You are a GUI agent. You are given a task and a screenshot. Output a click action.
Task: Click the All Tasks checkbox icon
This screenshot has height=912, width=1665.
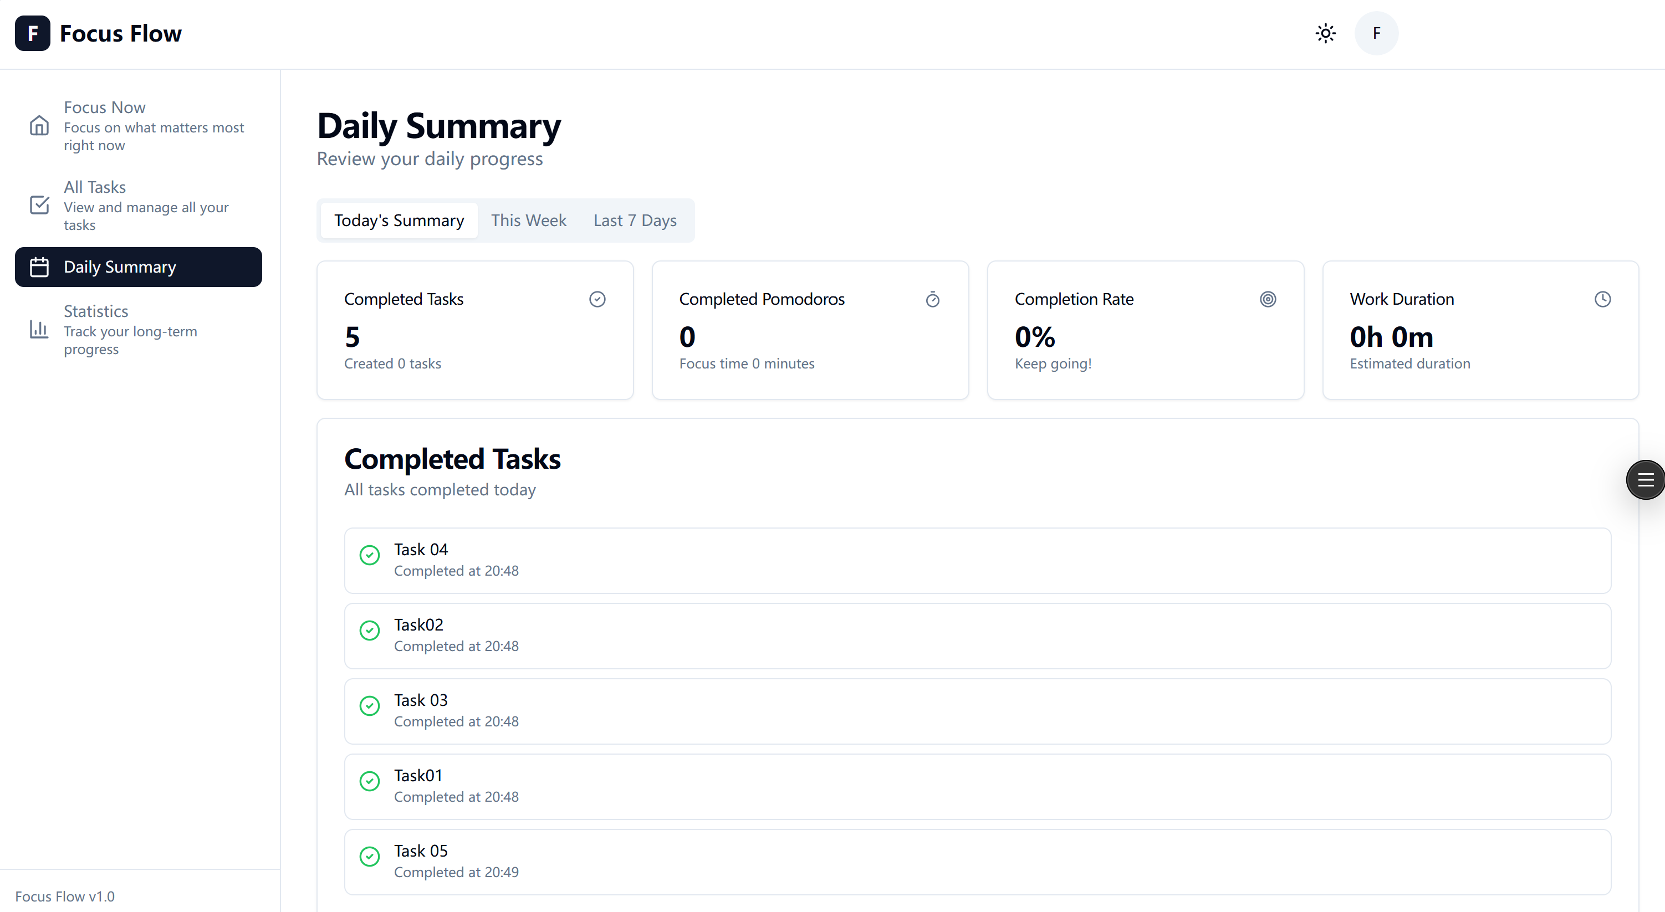point(39,205)
